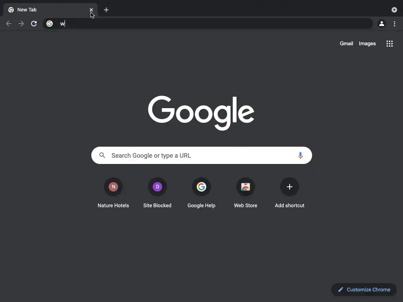Add a new shortcut

289,193
